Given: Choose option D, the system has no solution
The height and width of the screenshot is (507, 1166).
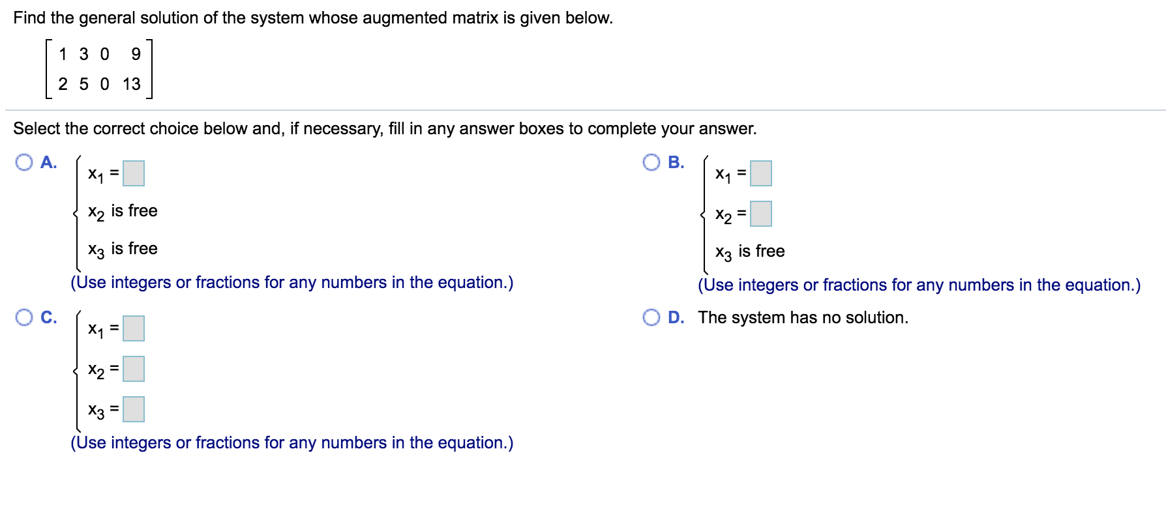Looking at the screenshot, I should [x=651, y=317].
